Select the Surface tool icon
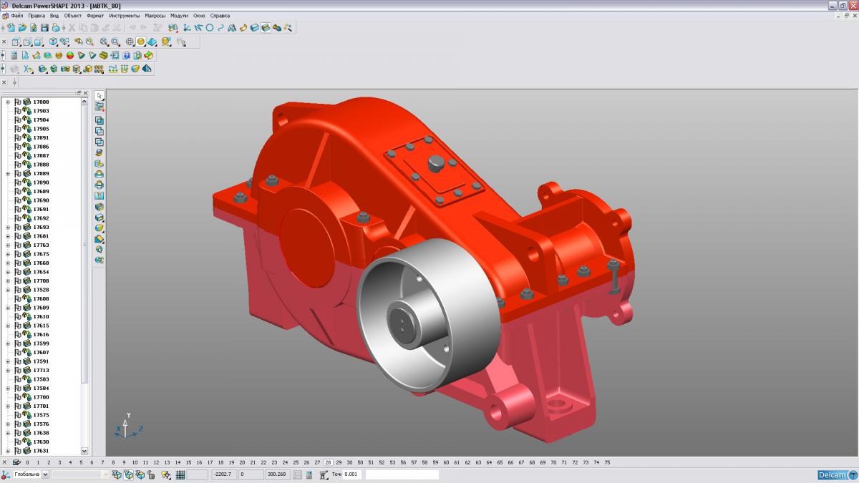 point(243,27)
